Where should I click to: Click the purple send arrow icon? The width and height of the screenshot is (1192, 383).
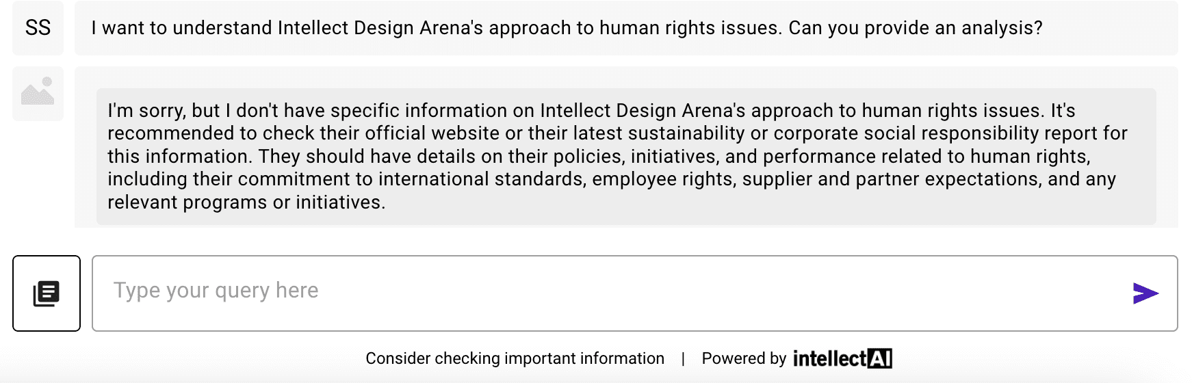[x=1145, y=293]
